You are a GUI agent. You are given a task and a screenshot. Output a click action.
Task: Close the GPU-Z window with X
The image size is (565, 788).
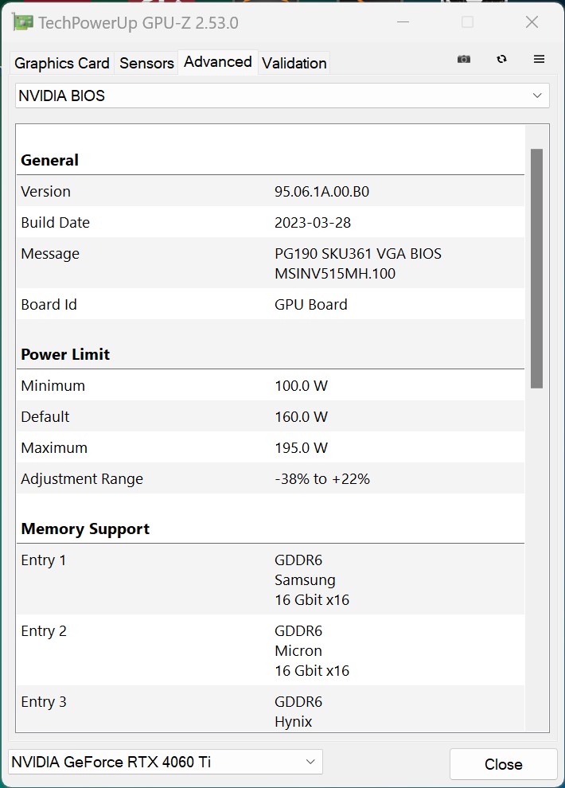point(532,22)
